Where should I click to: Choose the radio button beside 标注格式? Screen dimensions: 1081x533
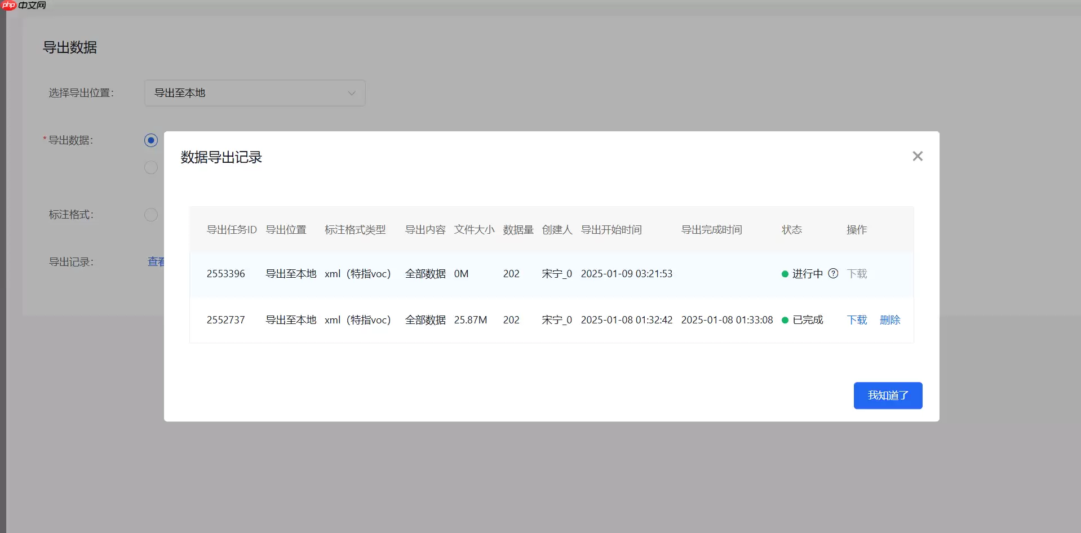pos(151,215)
